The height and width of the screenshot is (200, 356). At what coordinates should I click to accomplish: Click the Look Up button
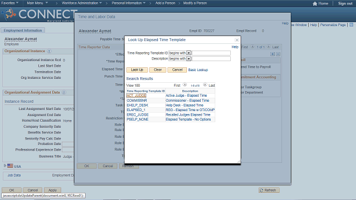point(137,70)
